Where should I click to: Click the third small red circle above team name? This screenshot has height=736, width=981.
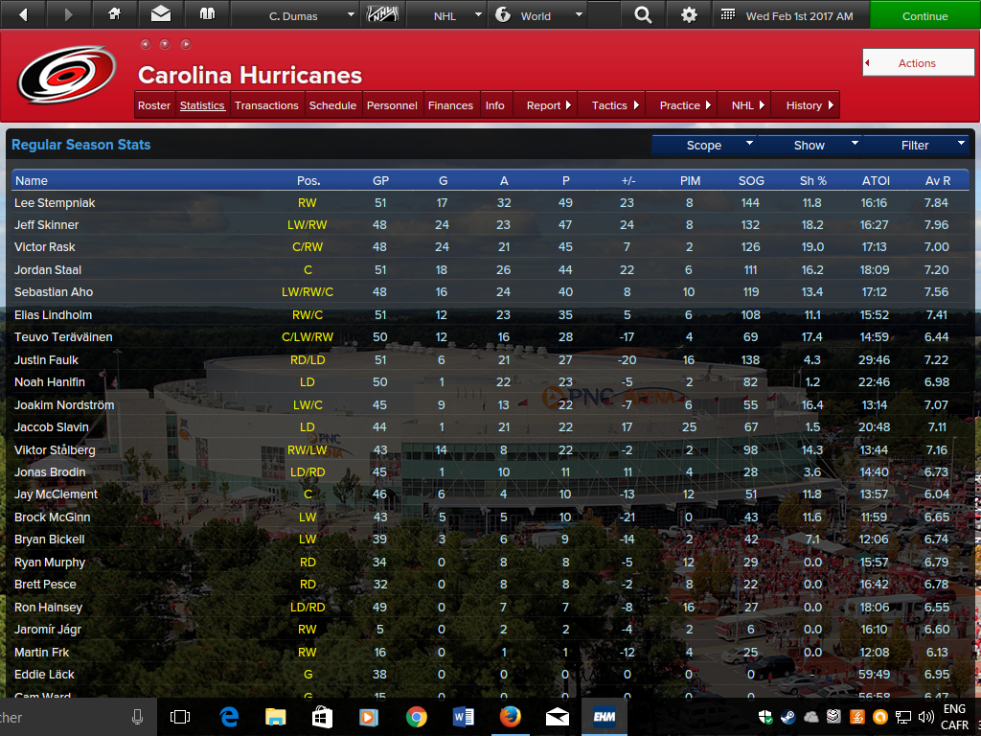click(x=185, y=44)
